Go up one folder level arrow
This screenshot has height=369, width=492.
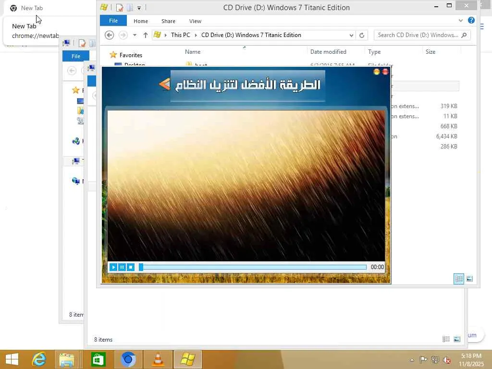pyautogui.click(x=145, y=35)
